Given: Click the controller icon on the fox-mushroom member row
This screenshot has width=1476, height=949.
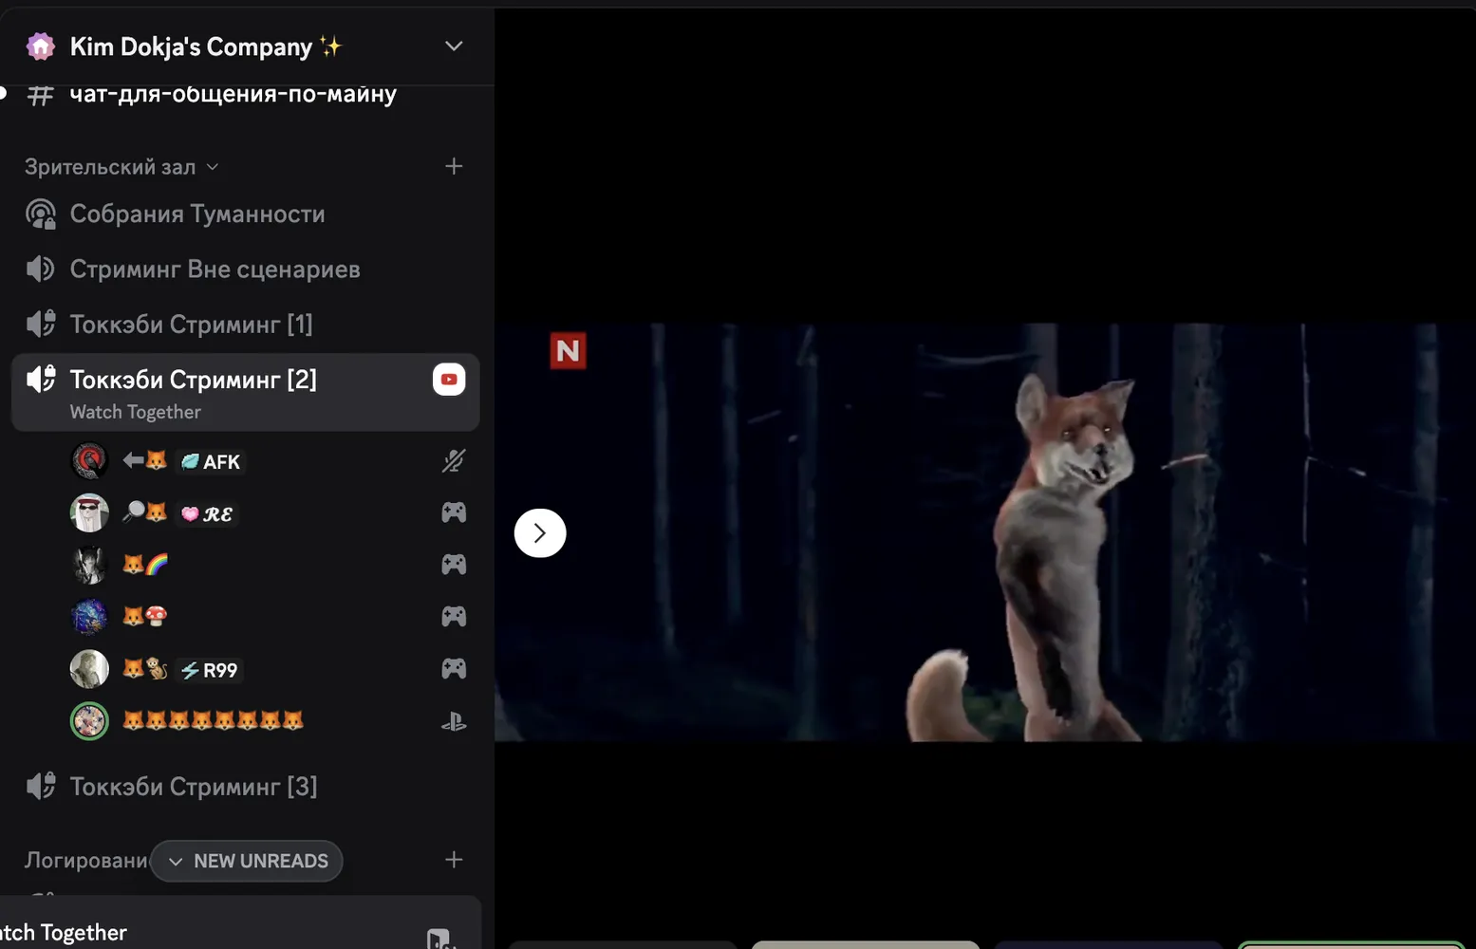Looking at the screenshot, I should click(454, 617).
